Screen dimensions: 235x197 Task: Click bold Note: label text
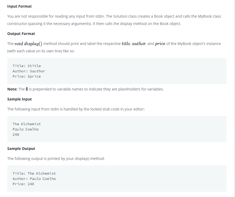pos(12,89)
